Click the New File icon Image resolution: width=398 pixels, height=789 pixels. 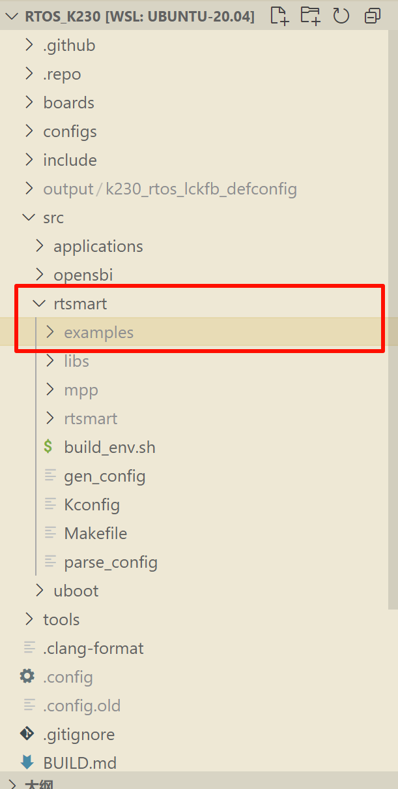279,16
